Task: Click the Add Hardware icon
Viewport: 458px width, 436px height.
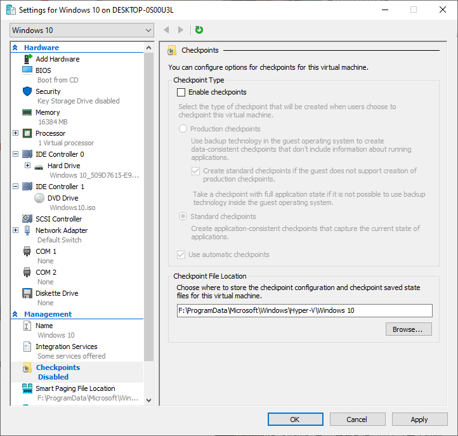Action: [27, 59]
